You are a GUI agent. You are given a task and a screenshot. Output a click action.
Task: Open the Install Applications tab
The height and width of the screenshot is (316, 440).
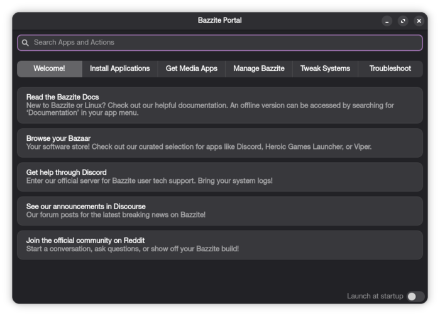click(x=120, y=68)
